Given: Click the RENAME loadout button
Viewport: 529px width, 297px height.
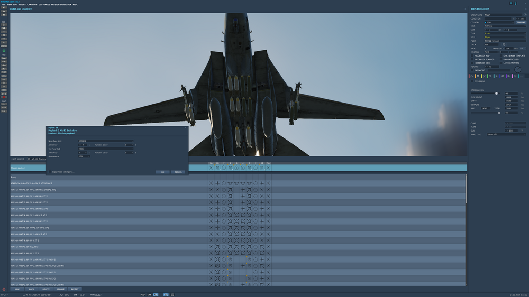Looking at the screenshot, I should click(x=60, y=289).
